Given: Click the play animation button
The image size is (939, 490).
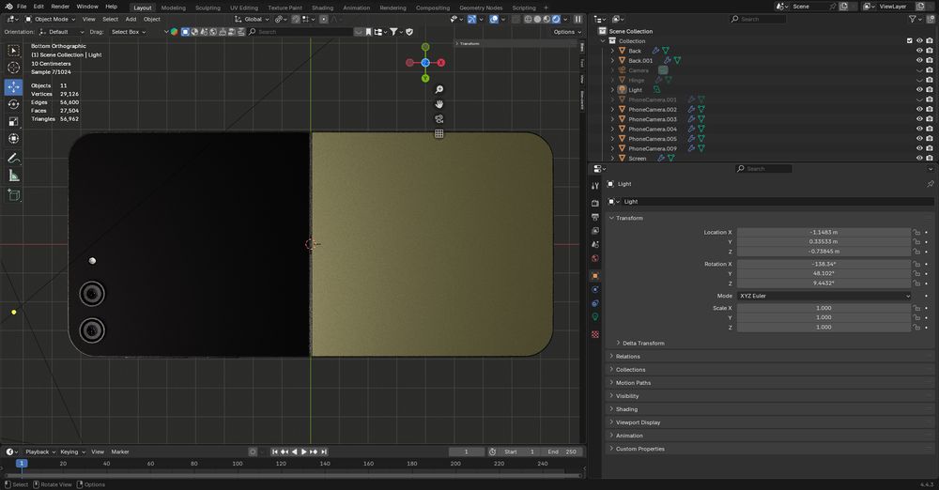Looking at the screenshot, I should pyautogui.click(x=303, y=452).
